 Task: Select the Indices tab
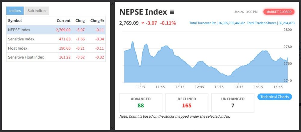15,11
